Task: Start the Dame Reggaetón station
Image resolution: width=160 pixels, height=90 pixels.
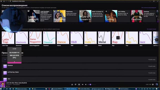Action: click(35, 38)
